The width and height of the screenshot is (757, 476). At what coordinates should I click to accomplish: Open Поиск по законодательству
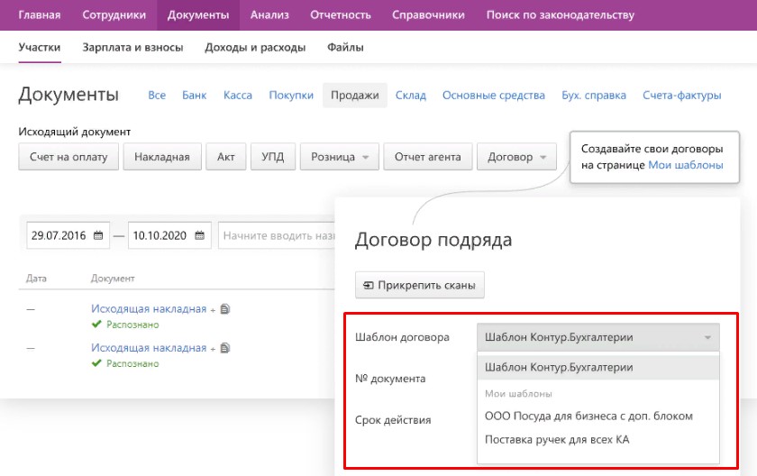pyautogui.click(x=560, y=15)
